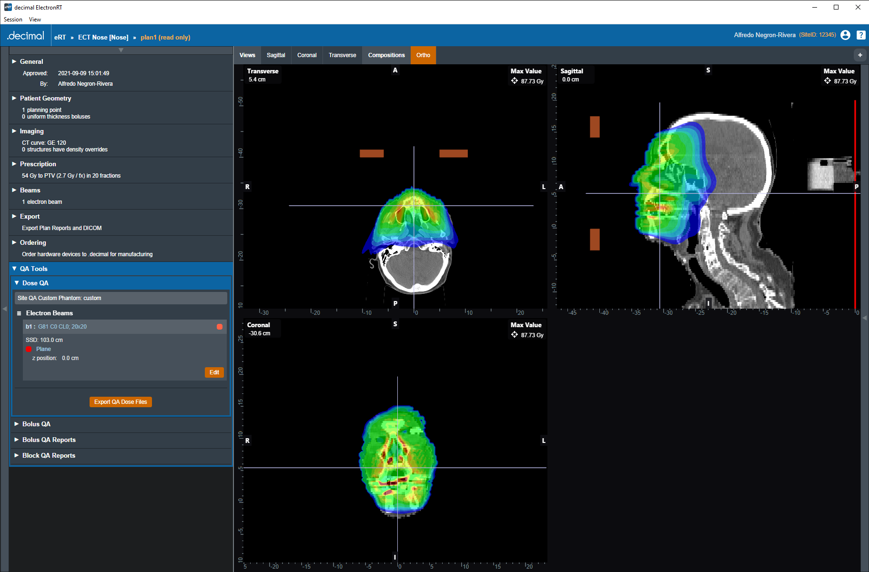869x572 pixels.
Task: Open the Session menu
Action: [13, 20]
